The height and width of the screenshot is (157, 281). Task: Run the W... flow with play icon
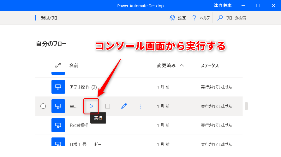(91, 106)
